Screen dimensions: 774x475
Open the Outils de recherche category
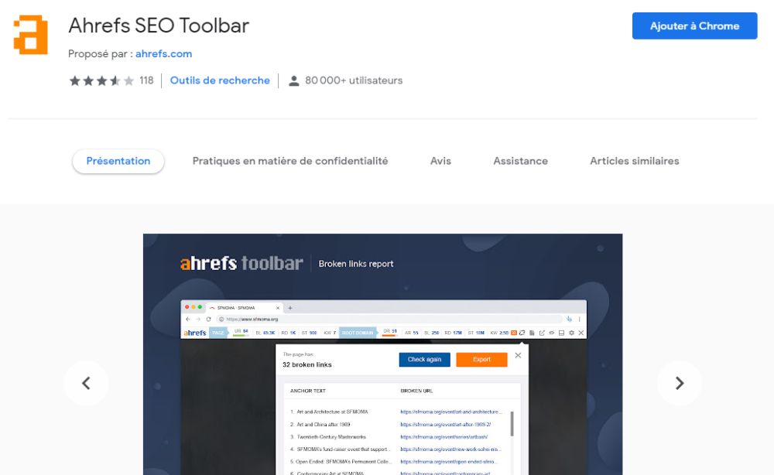click(220, 80)
